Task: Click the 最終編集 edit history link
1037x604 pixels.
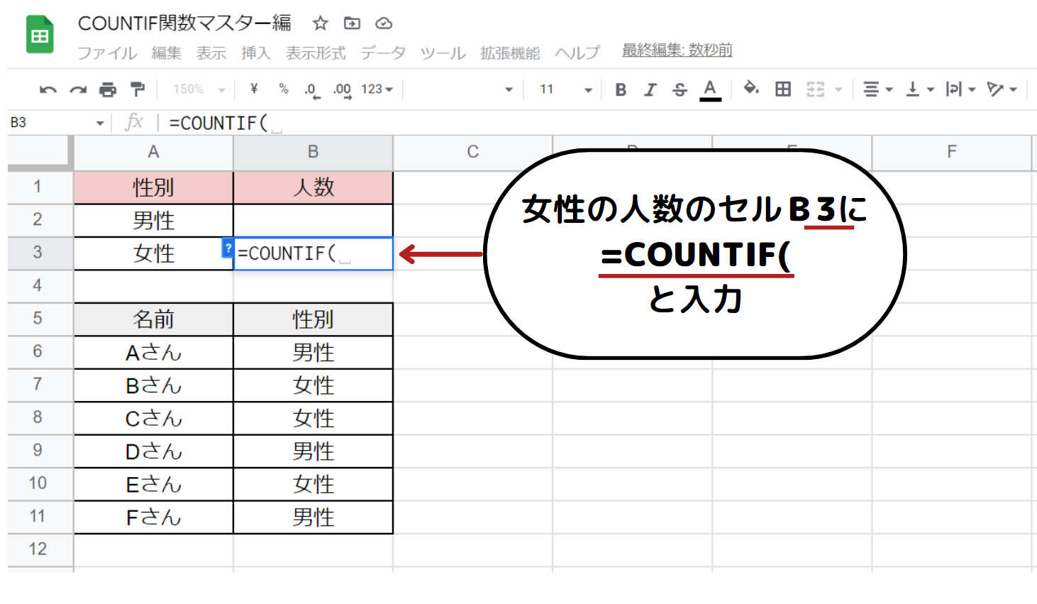Action: pos(677,50)
